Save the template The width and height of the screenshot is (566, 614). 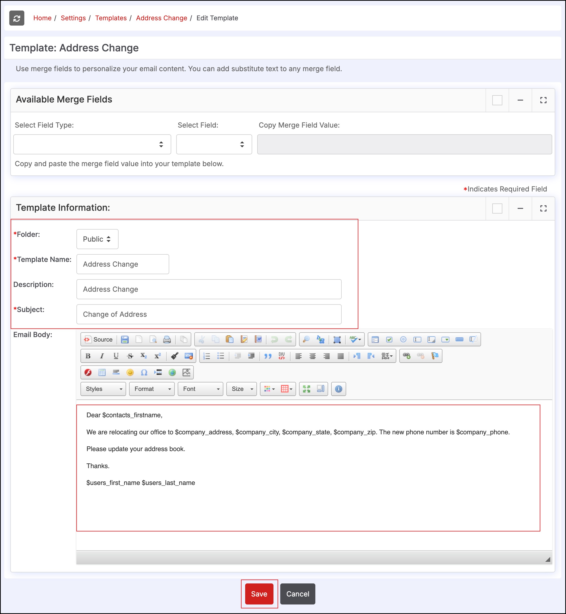[x=259, y=594]
